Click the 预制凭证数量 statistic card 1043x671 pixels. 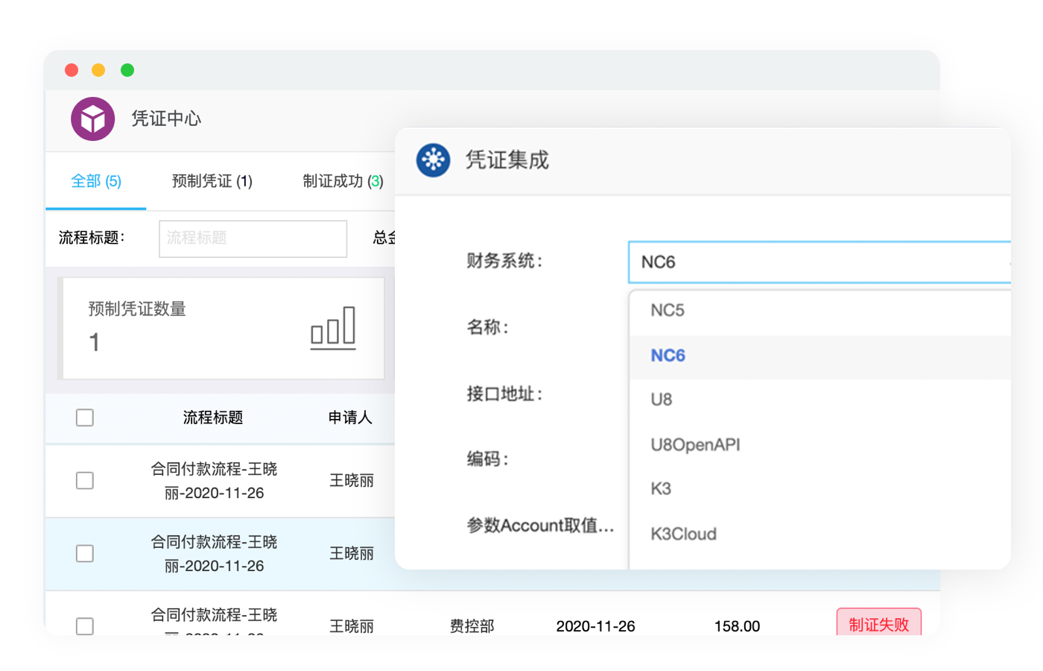point(223,329)
